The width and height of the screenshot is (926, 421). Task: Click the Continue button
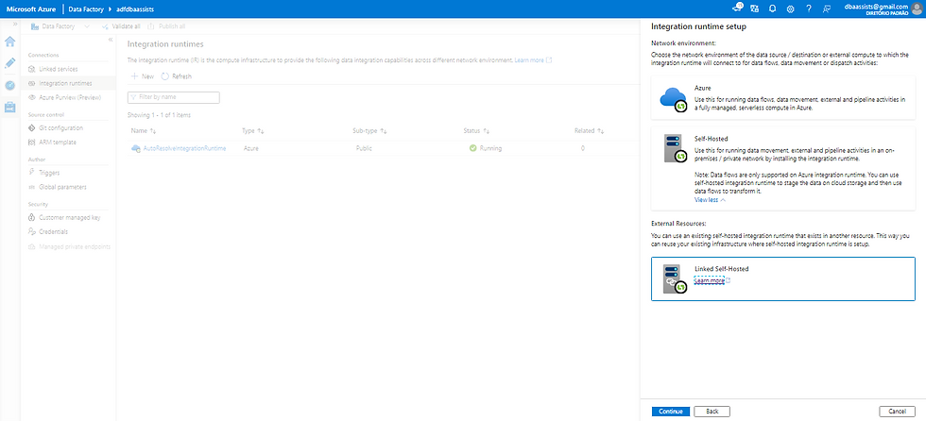(x=671, y=411)
